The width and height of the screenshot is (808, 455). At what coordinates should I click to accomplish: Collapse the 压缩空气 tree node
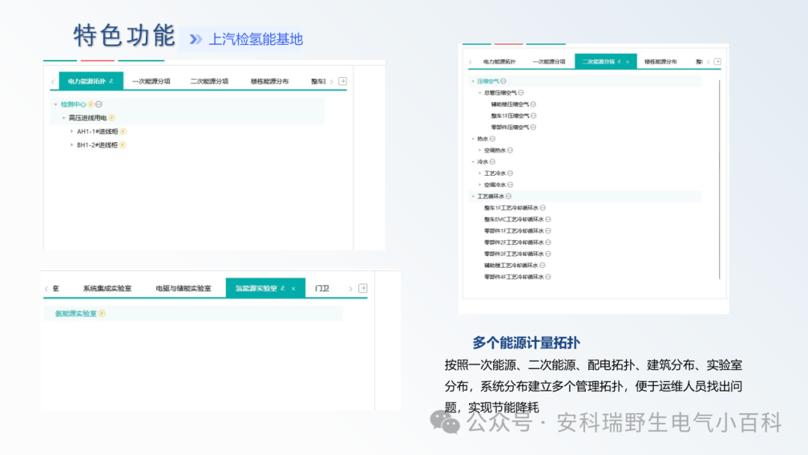pos(473,81)
